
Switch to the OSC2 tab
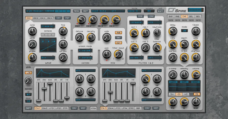[x=36, y=18]
